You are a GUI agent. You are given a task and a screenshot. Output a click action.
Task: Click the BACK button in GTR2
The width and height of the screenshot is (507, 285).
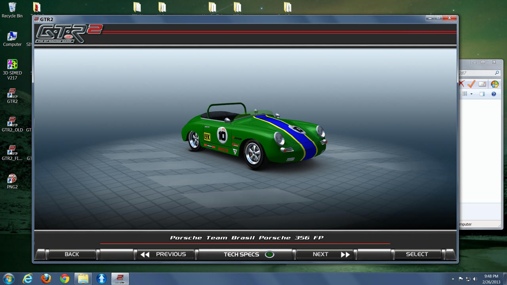72,254
